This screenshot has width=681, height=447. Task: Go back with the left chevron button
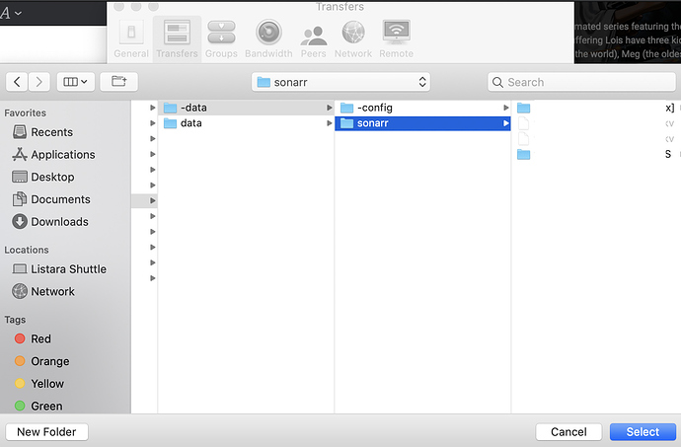click(x=17, y=82)
